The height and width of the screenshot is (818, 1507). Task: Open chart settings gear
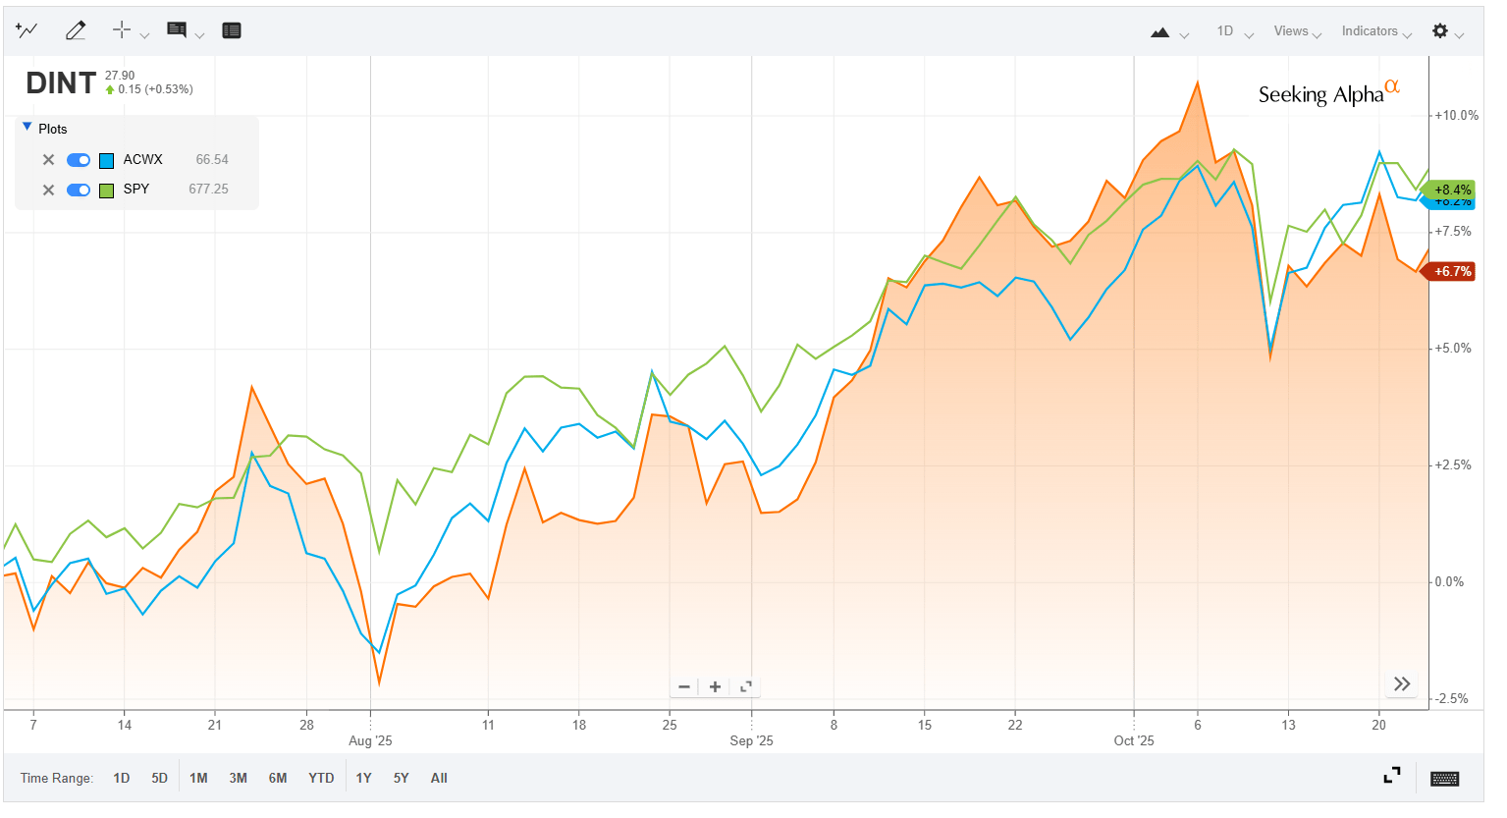point(1442,30)
